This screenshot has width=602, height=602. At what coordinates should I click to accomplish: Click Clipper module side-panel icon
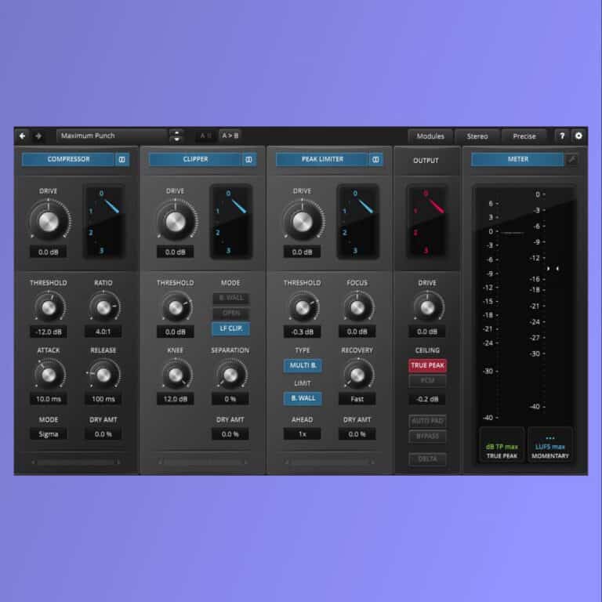248,160
